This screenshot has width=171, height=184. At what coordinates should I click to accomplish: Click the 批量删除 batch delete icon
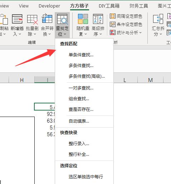tap(32, 19)
